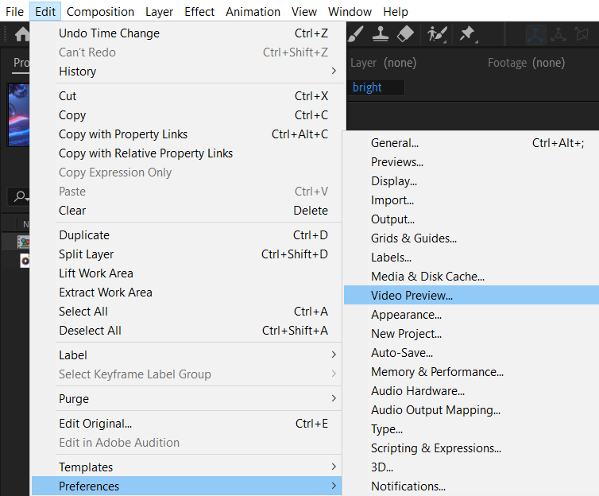This screenshot has width=599, height=496.
Task: Open Memory & Performance preferences
Action: tap(437, 372)
